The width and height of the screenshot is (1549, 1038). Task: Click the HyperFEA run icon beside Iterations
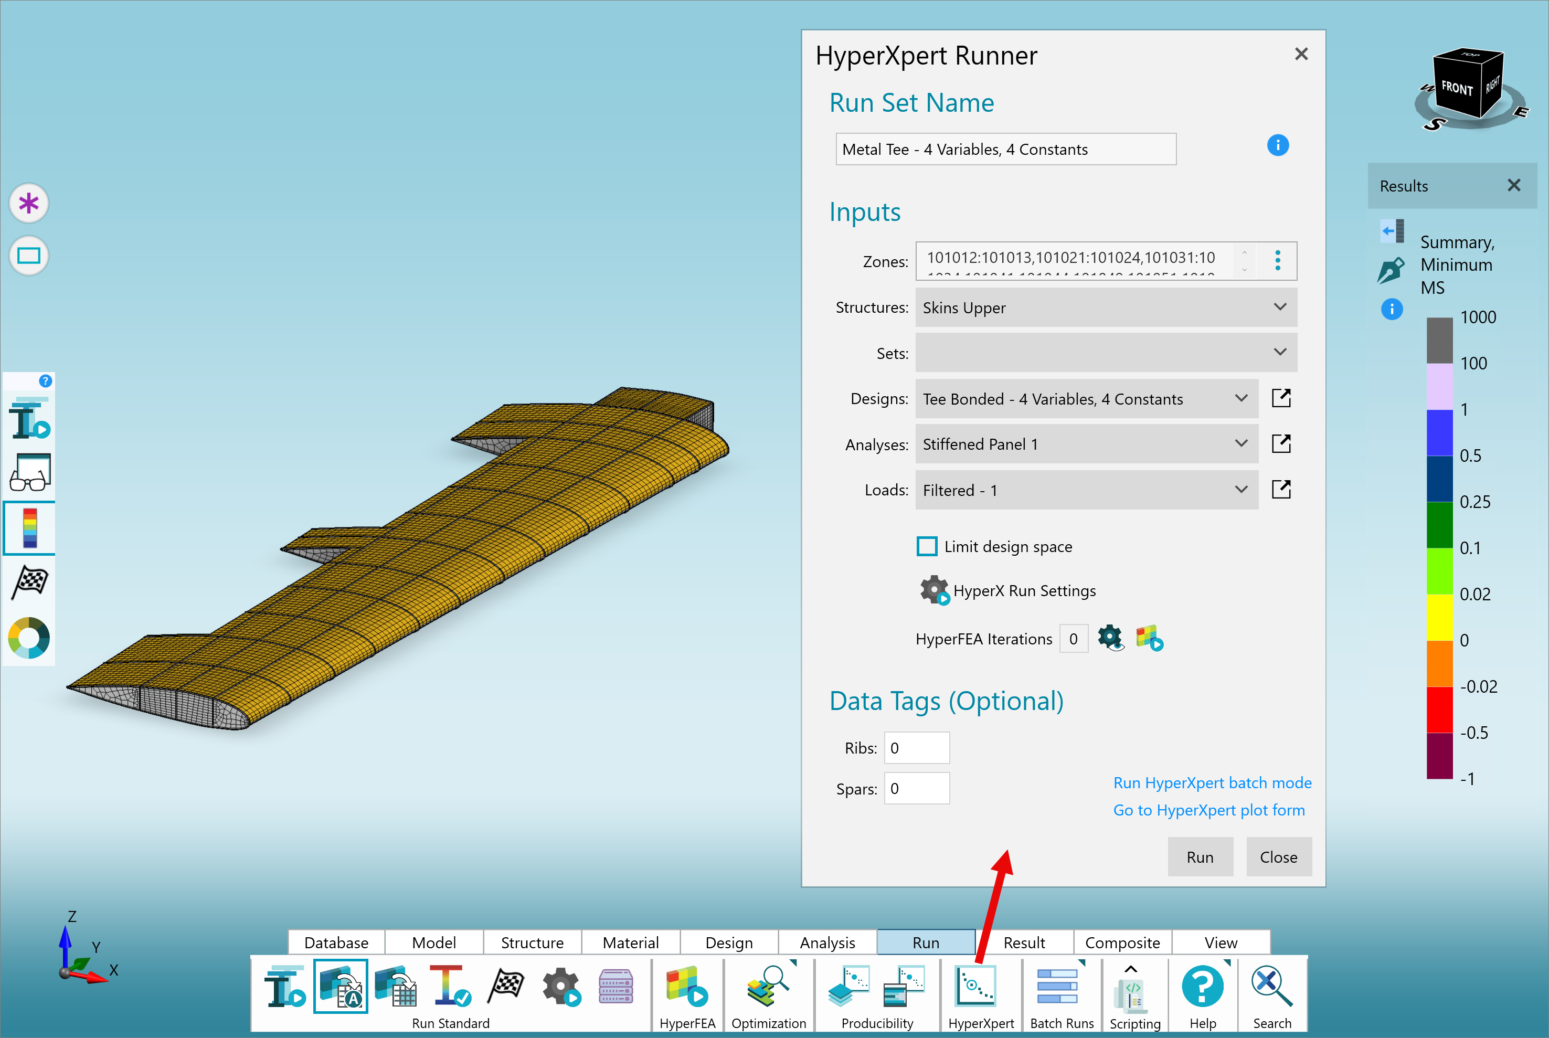pos(1150,638)
